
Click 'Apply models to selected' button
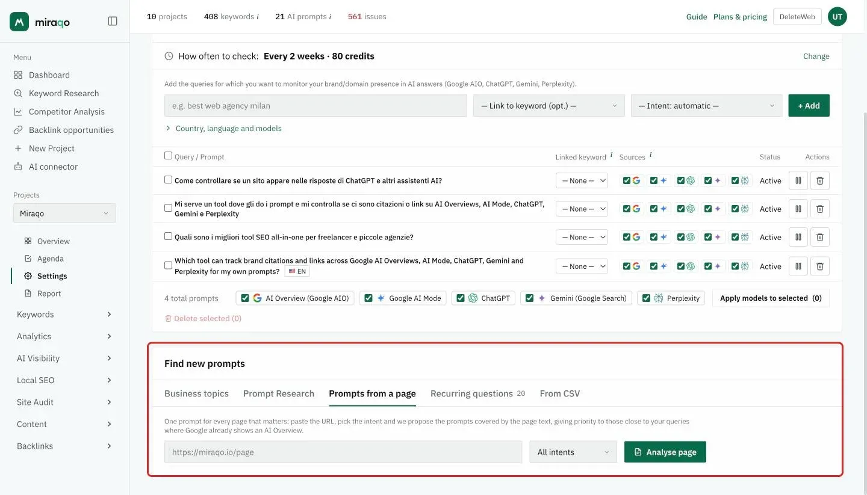(x=771, y=298)
